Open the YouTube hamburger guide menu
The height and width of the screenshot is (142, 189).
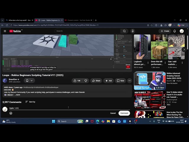(5, 31)
